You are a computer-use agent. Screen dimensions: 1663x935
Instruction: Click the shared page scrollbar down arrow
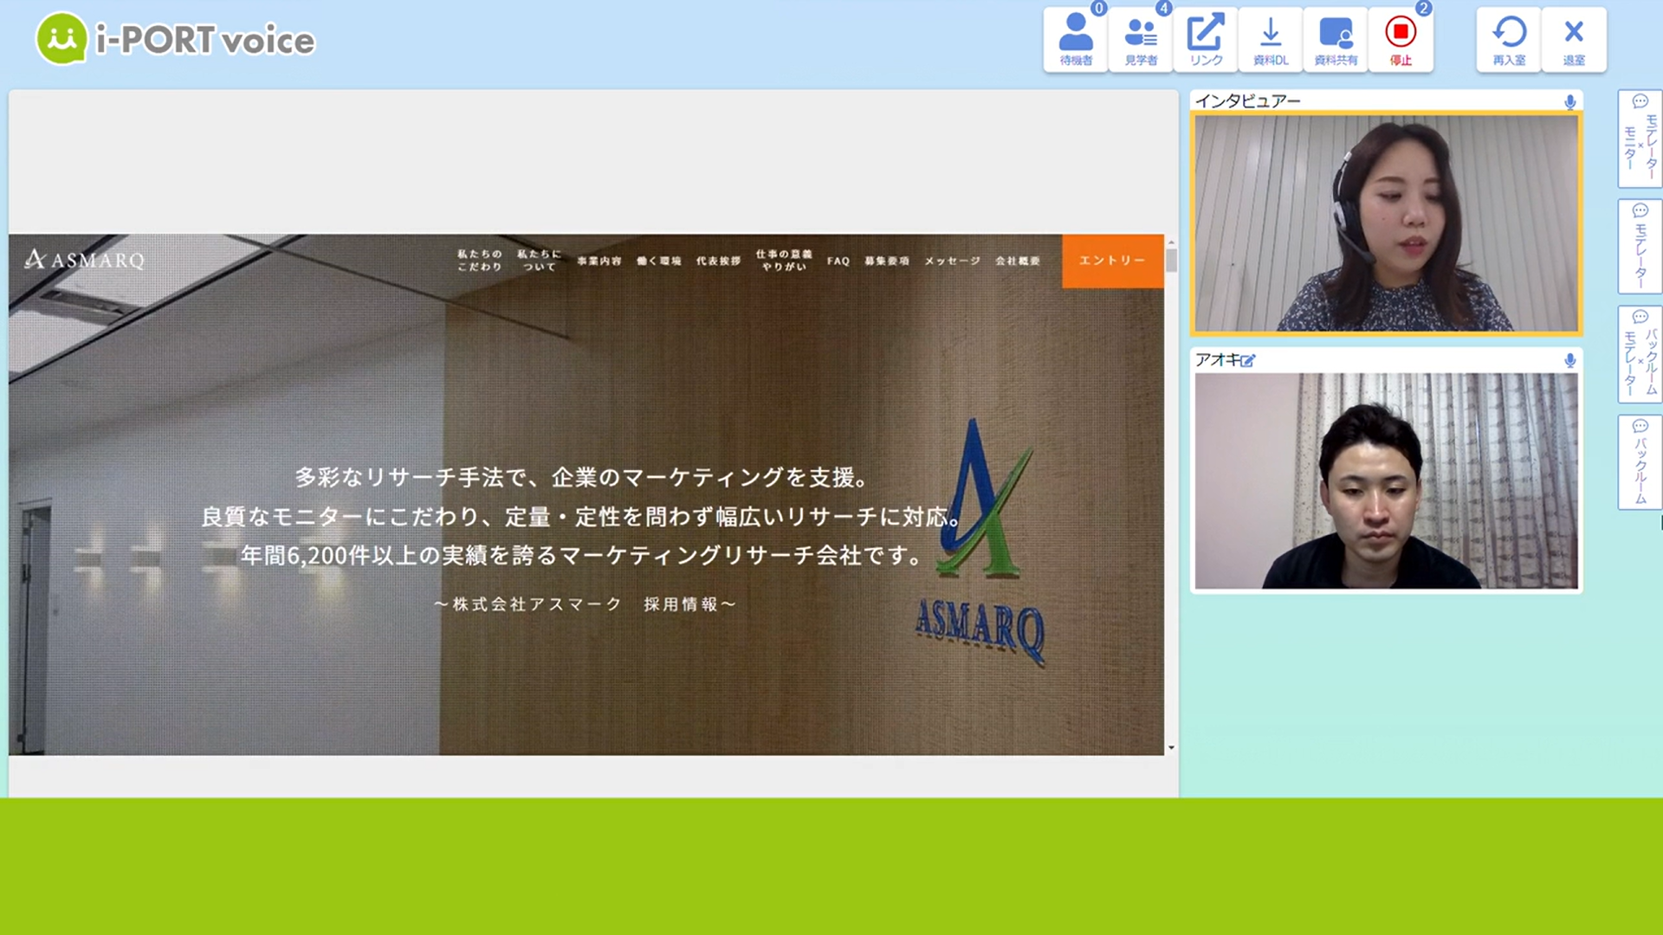[x=1171, y=747]
